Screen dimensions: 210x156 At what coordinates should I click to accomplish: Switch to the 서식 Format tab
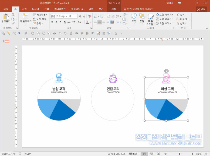click(114, 9)
